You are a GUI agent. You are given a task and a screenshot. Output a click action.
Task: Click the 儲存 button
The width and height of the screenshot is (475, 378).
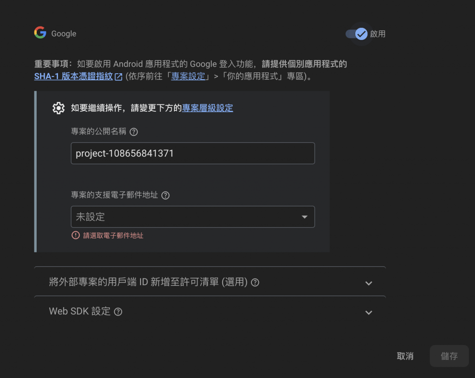449,356
